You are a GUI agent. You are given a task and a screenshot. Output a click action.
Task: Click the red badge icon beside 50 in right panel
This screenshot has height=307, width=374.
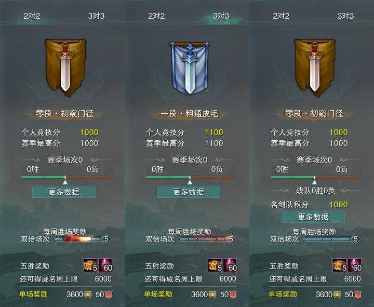(x=358, y=295)
